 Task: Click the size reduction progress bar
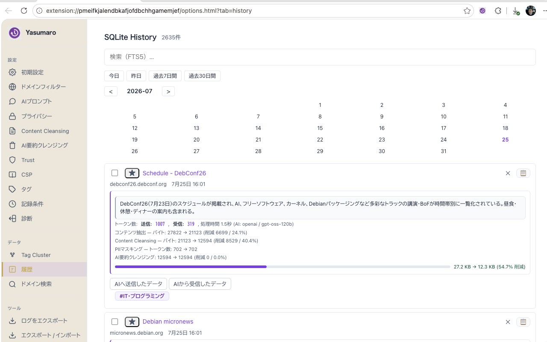[x=282, y=267]
